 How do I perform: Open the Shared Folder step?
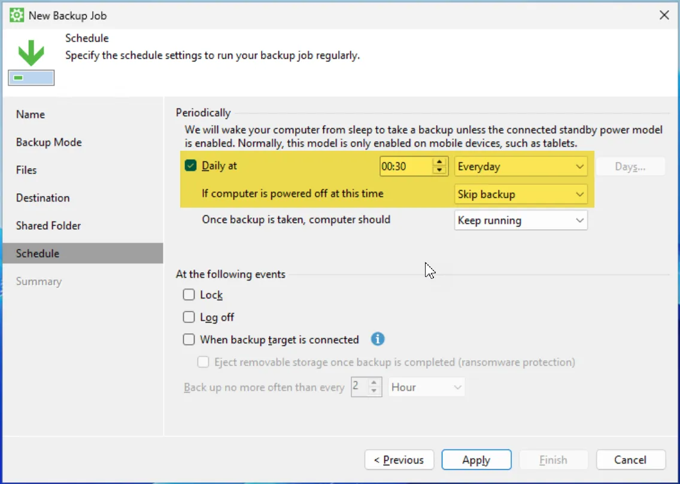coord(48,226)
